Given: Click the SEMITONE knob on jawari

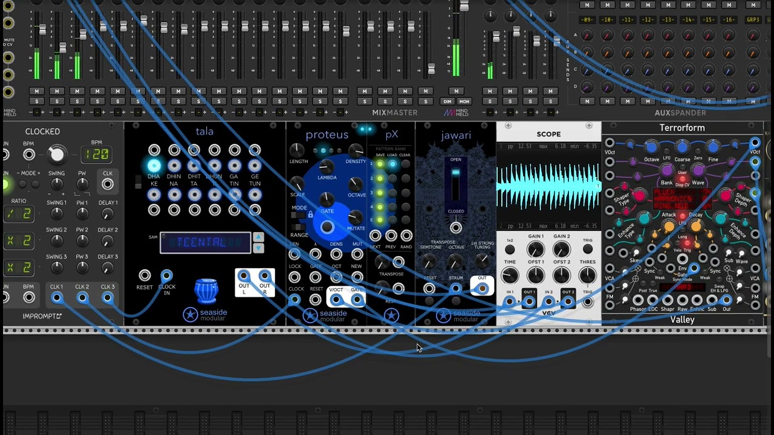Looking at the screenshot, I should pos(429,262).
